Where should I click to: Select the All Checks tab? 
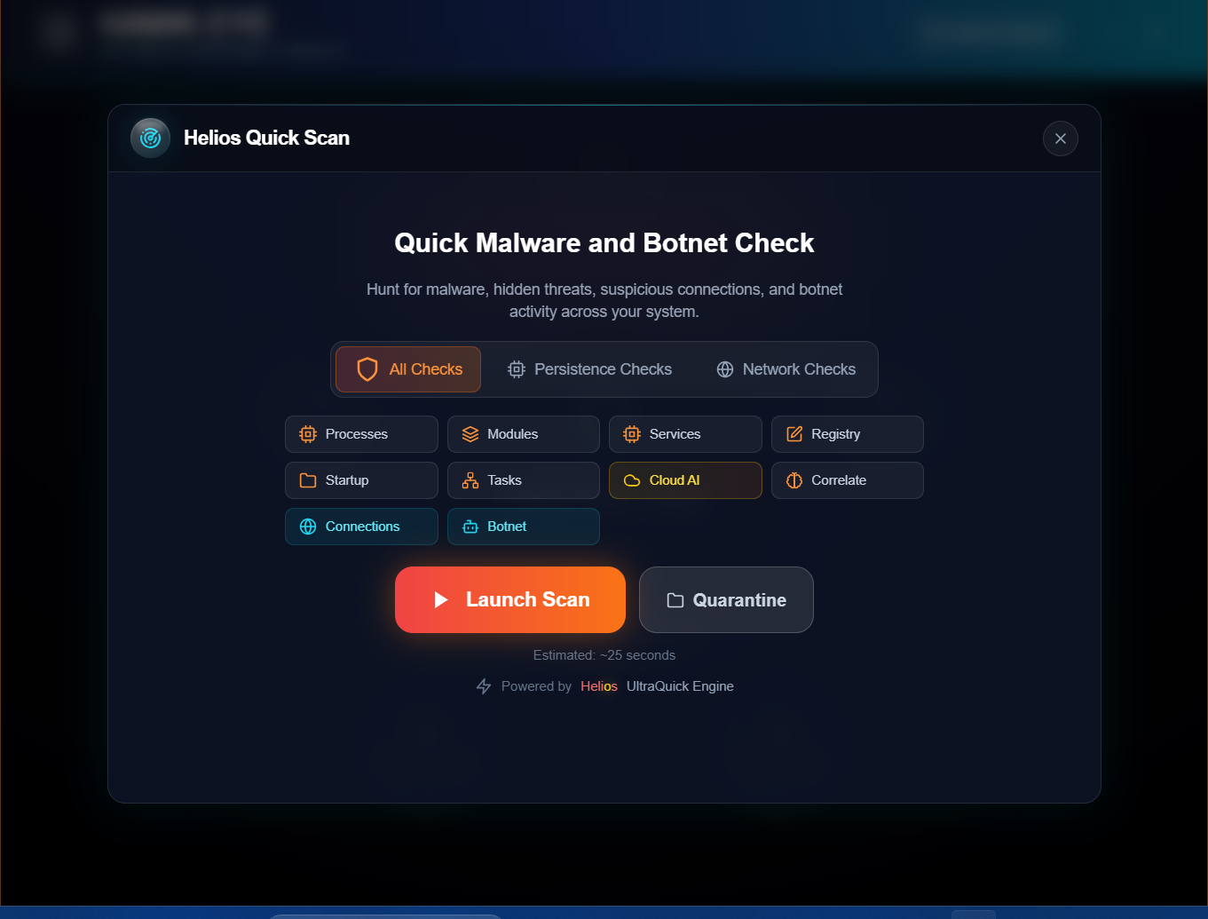(x=408, y=369)
